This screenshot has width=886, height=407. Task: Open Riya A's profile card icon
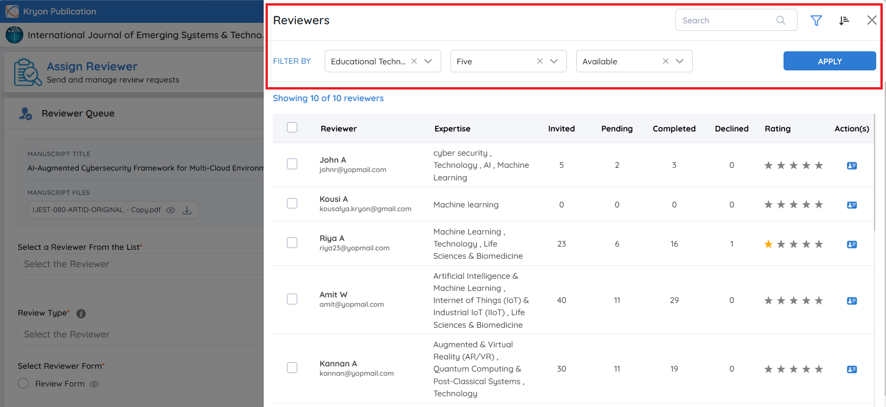click(852, 244)
